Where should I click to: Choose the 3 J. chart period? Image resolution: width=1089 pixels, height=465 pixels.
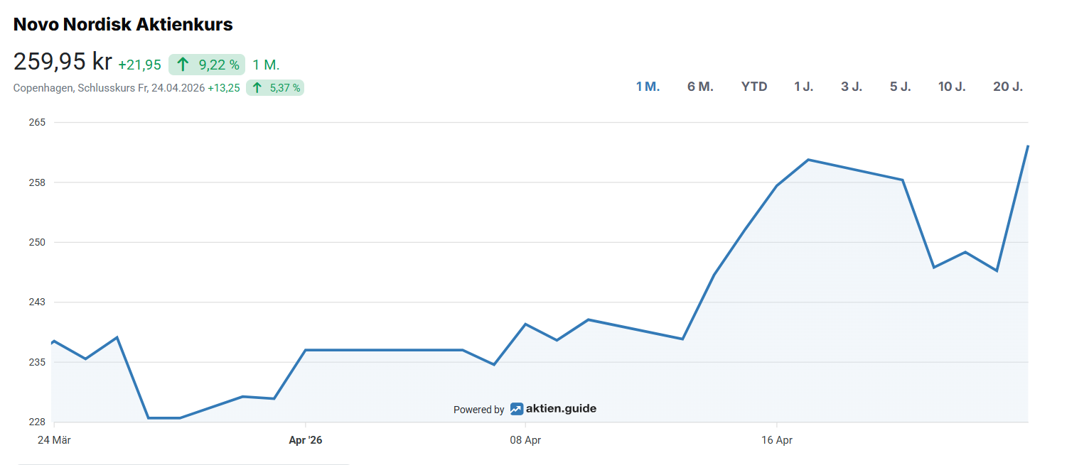[852, 87]
